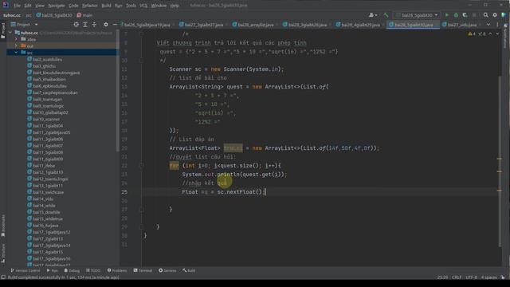Open the Terminal tool window

point(143,270)
